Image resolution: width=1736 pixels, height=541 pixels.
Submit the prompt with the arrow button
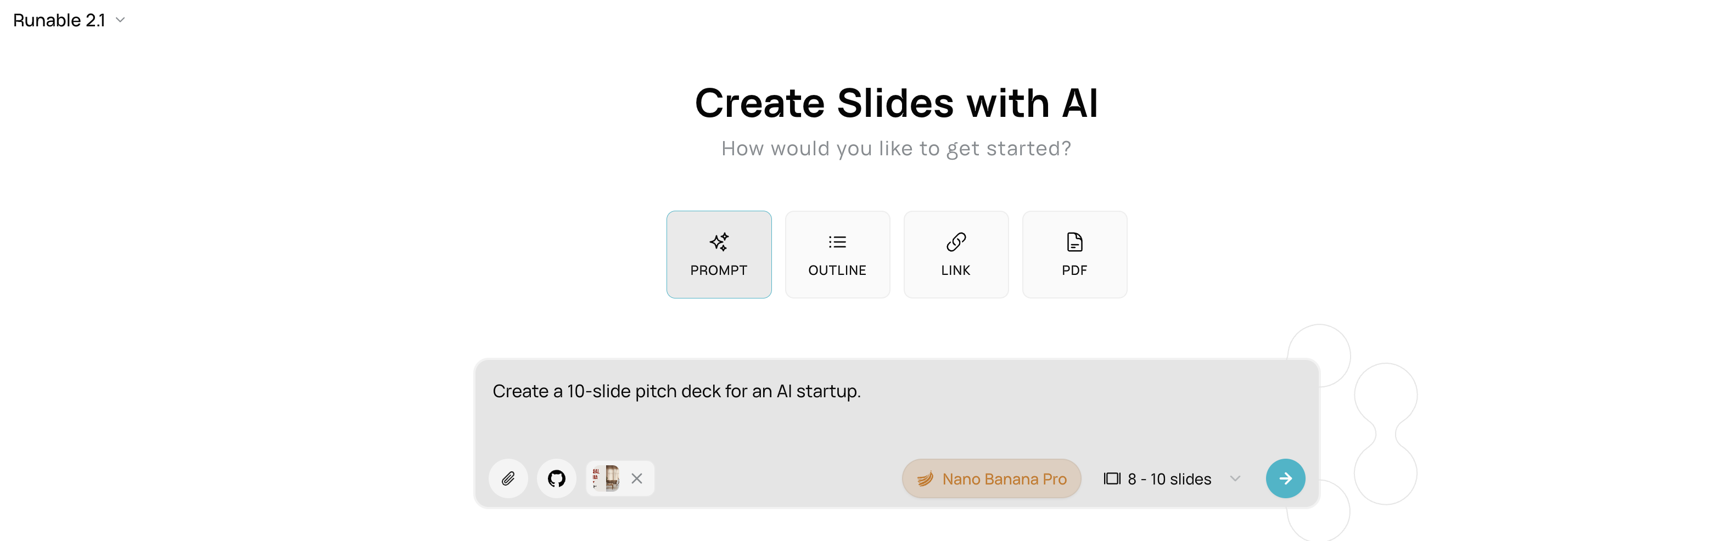point(1285,478)
